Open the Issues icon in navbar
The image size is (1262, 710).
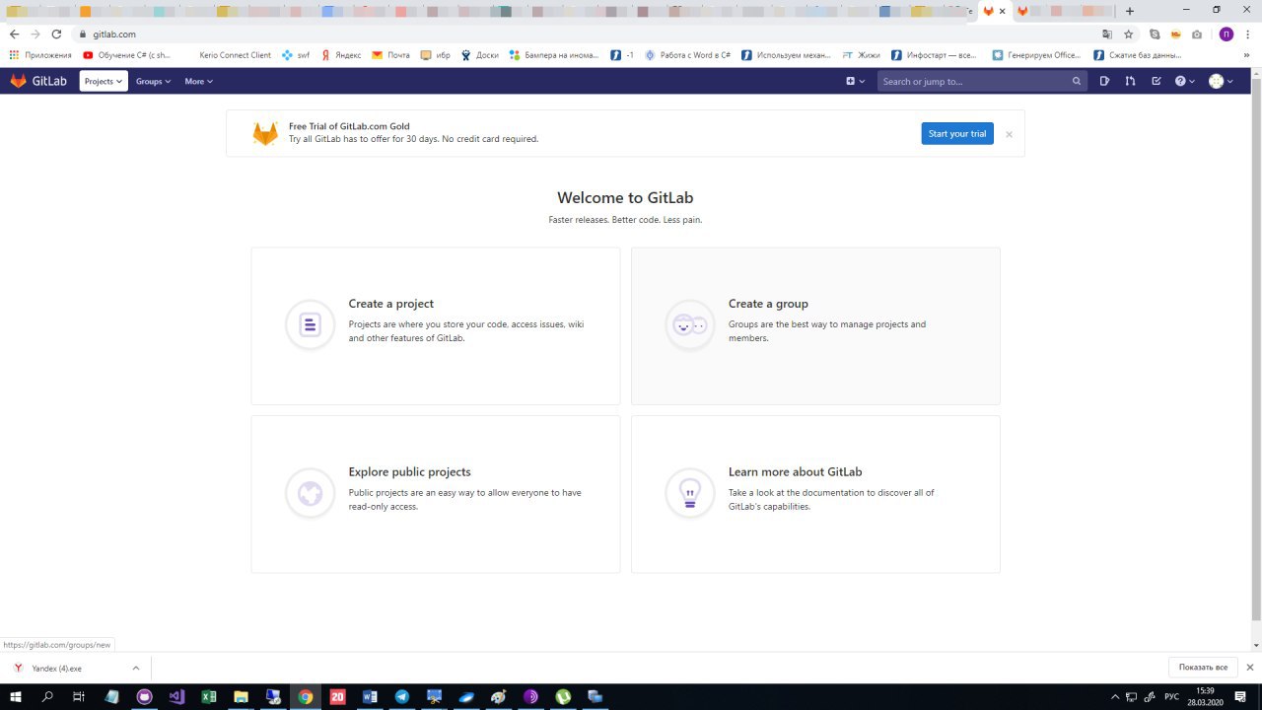pyautogui.click(x=1105, y=81)
